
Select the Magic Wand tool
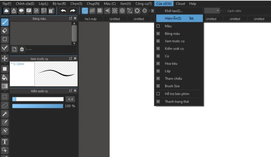[5, 114]
